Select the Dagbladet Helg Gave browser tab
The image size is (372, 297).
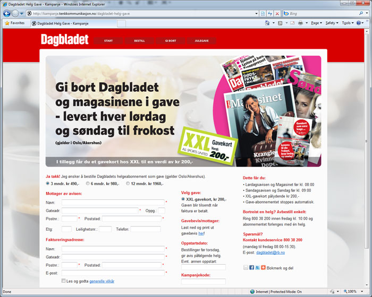point(73,23)
